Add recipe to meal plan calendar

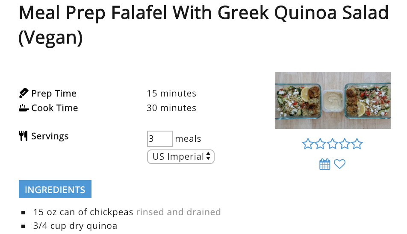pyautogui.click(x=325, y=164)
